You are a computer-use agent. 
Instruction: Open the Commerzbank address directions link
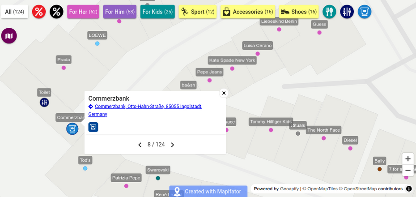(x=148, y=107)
